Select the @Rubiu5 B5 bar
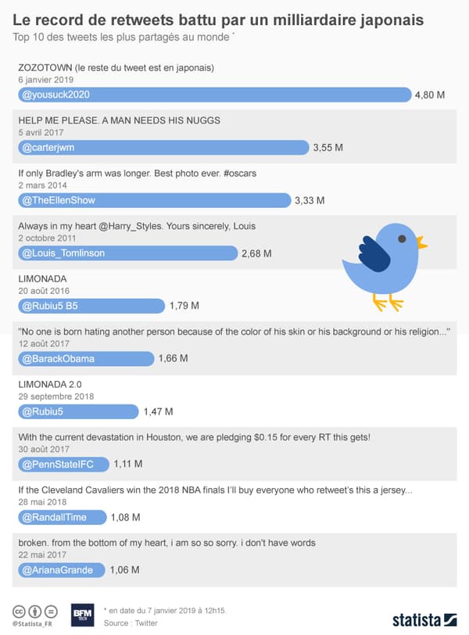Screen dimensions: 469x635 click(91, 306)
